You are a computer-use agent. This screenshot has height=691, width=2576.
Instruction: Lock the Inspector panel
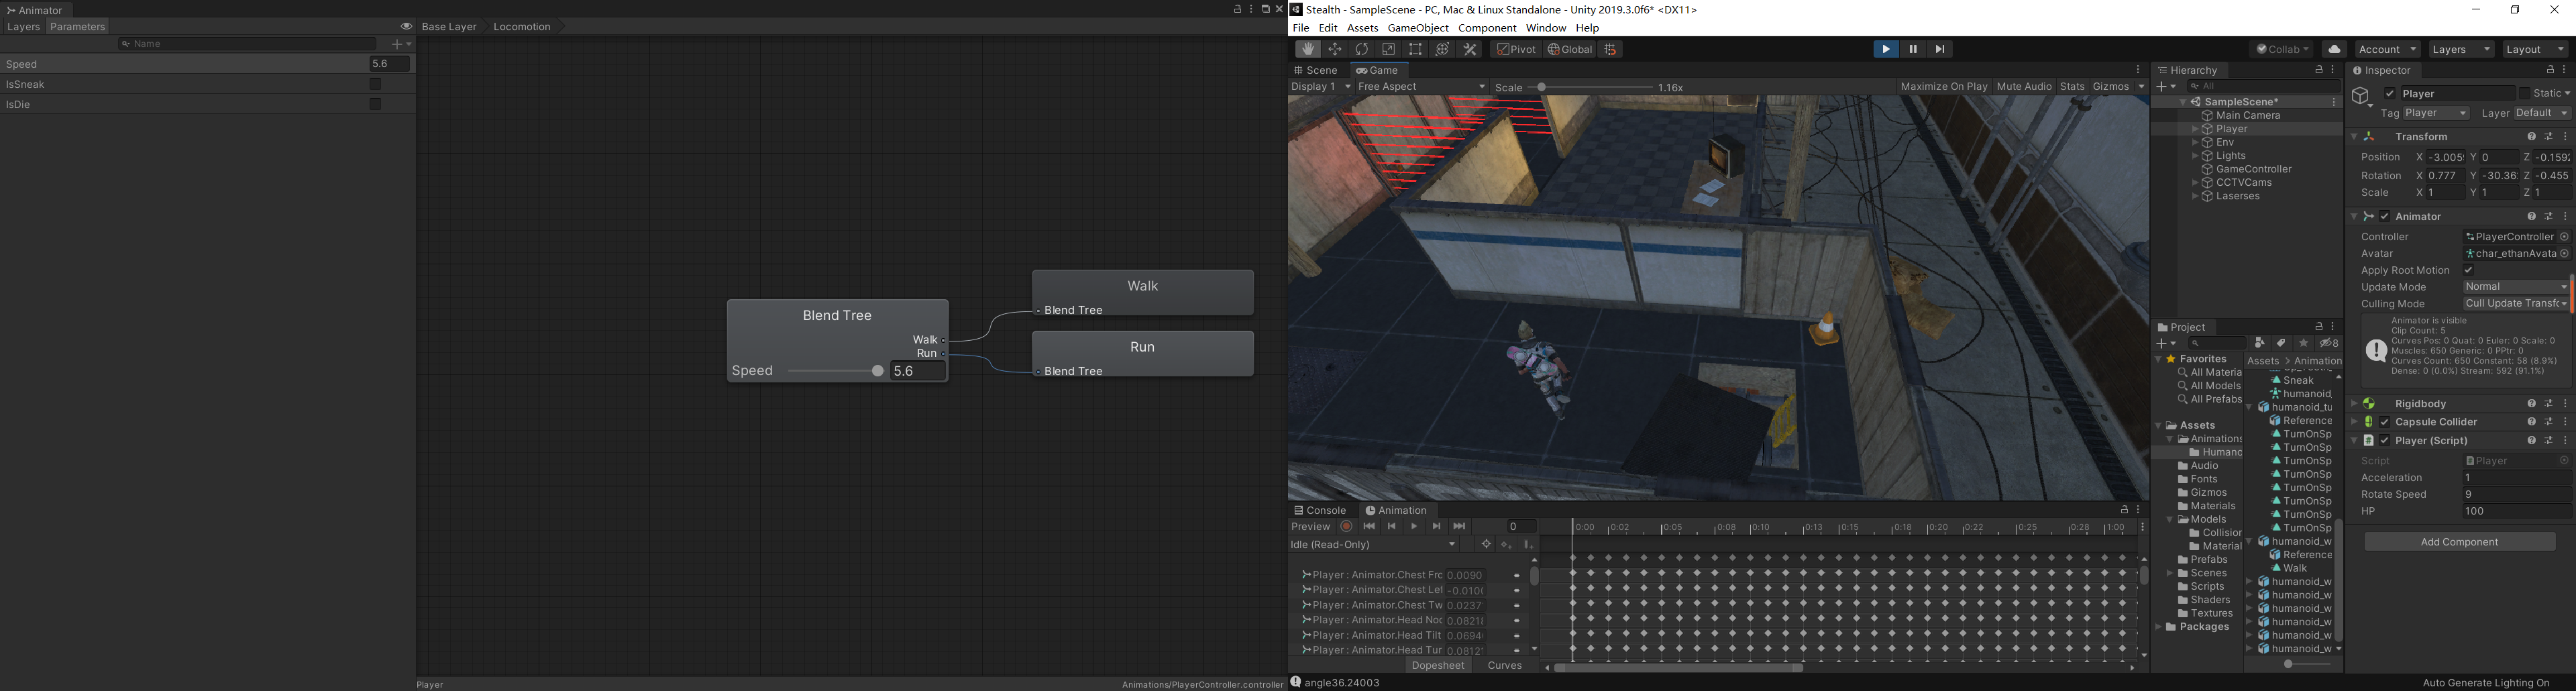click(x=2550, y=70)
